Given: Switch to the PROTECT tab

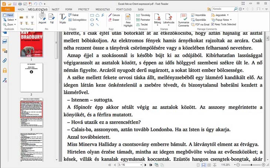Looking at the screenshot, I should [x=84, y=10].
